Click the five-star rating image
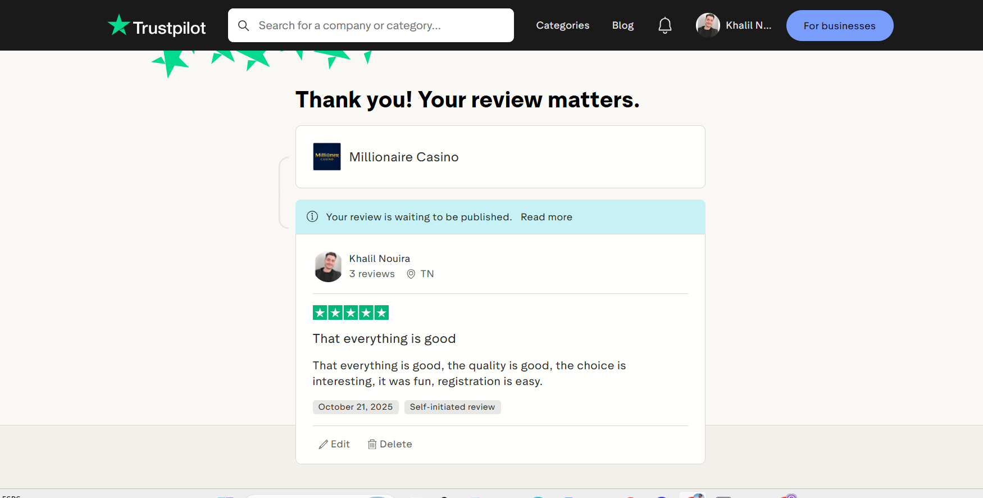This screenshot has height=498, width=983. click(x=351, y=313)
